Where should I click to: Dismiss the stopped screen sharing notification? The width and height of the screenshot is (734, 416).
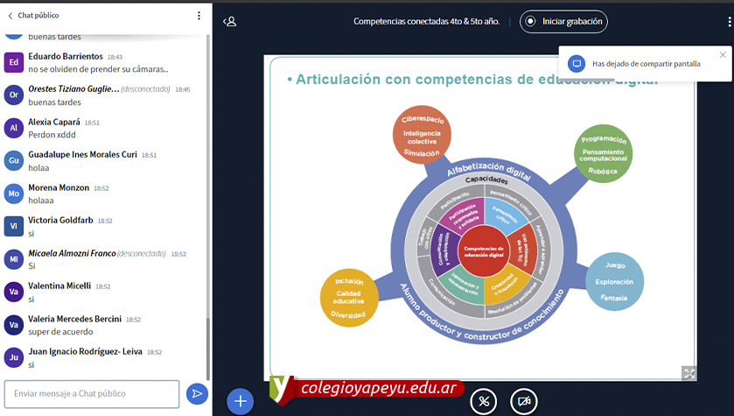click(x=723, y=55)
